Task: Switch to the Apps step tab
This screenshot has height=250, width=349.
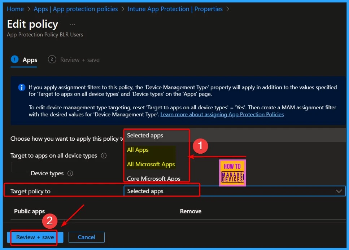Action: (x=24, y=60)
